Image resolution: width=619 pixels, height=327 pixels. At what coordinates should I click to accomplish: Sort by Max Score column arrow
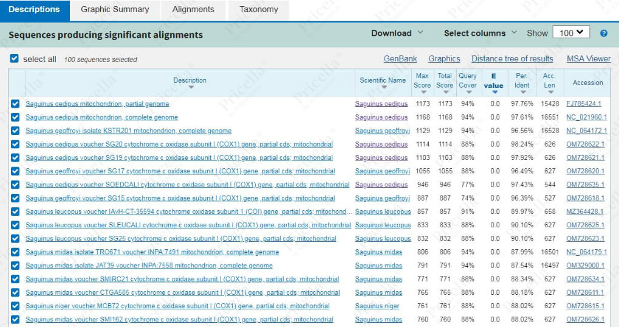(423, 92)
